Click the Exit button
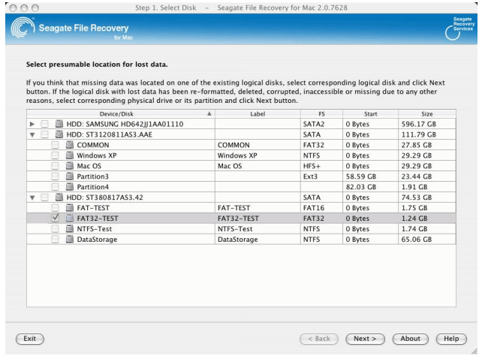482x359 pixels. click(x=30, y=339)
